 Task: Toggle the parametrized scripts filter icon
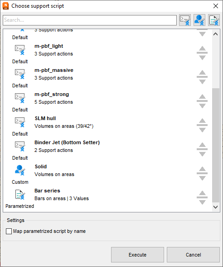pyautogui.click(x=214, y=20)
